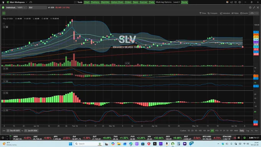Open the chart panel settings gear
The width and height of the screenshot is (261, 147).
(x=250, y=8)
